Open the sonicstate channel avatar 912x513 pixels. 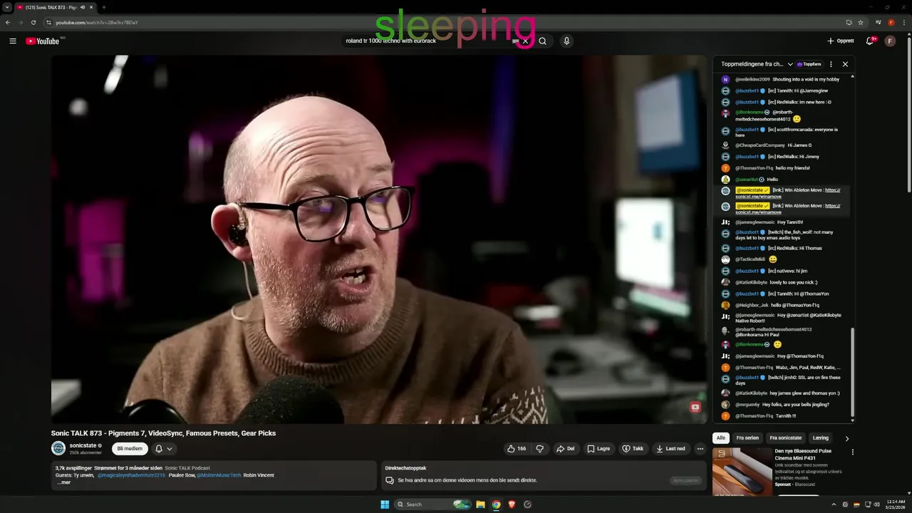pyautogui.click(x=58, y=448)
